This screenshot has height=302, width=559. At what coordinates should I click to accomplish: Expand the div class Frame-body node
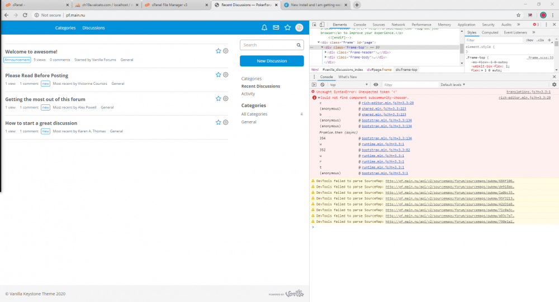(325, 57)
